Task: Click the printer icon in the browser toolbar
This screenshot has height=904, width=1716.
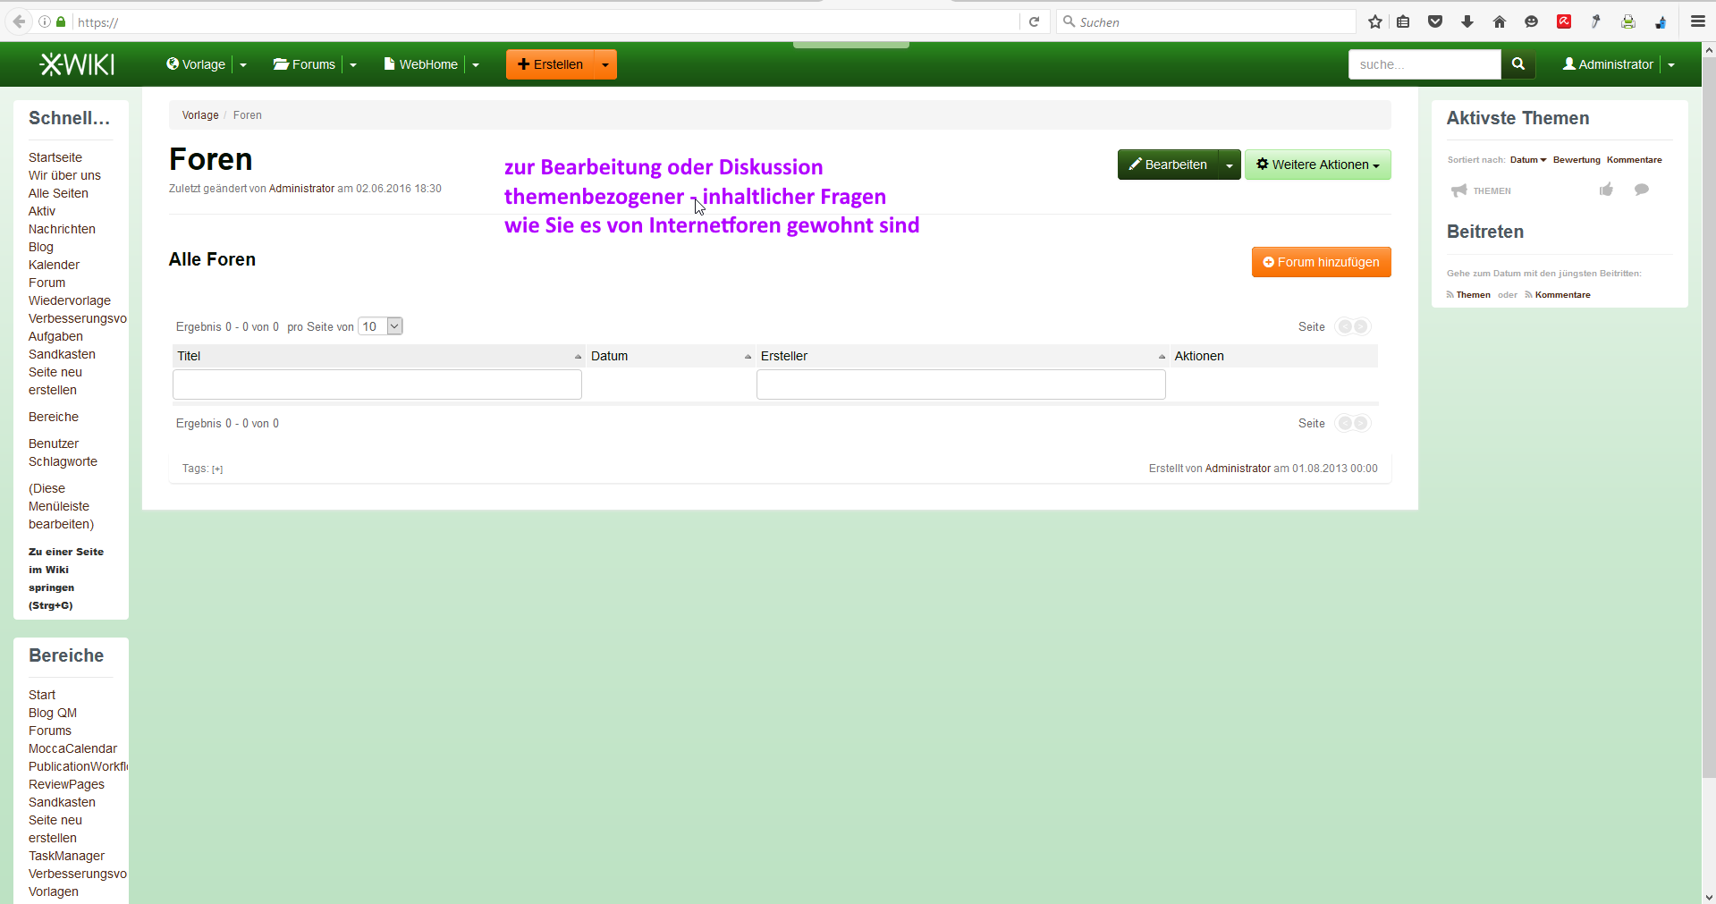Action: coord(1627,22)
